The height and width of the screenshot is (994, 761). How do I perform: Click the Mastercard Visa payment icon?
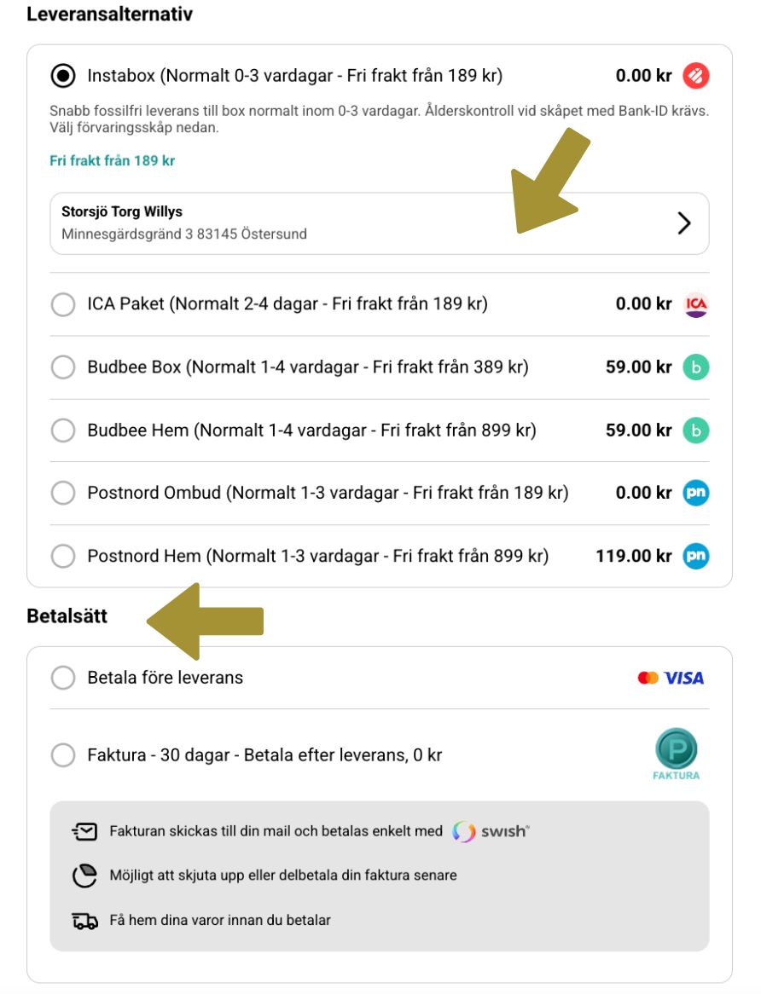point(671,678)
